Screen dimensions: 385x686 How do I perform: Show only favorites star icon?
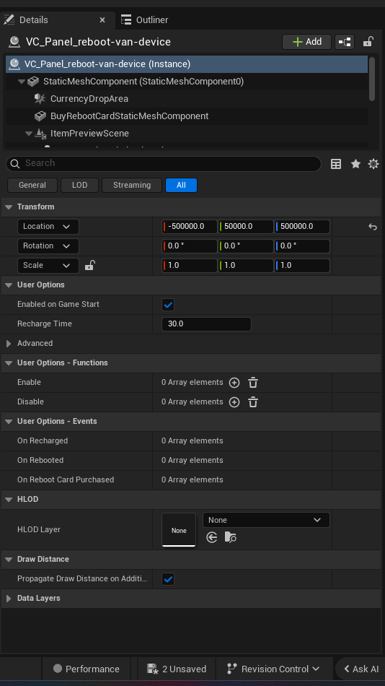[355, 164]
